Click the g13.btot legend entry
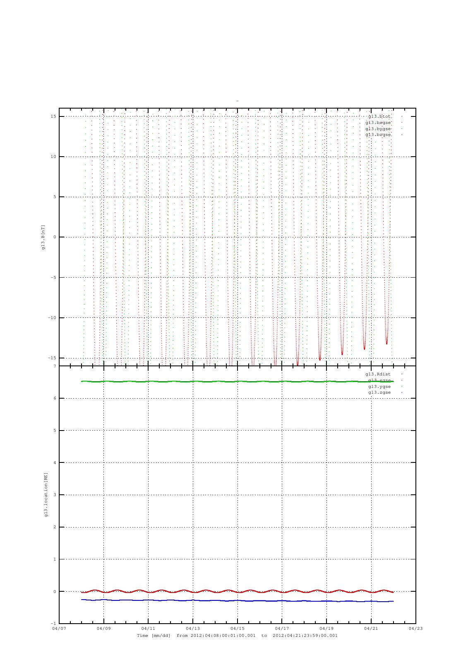 coord(379,116)
